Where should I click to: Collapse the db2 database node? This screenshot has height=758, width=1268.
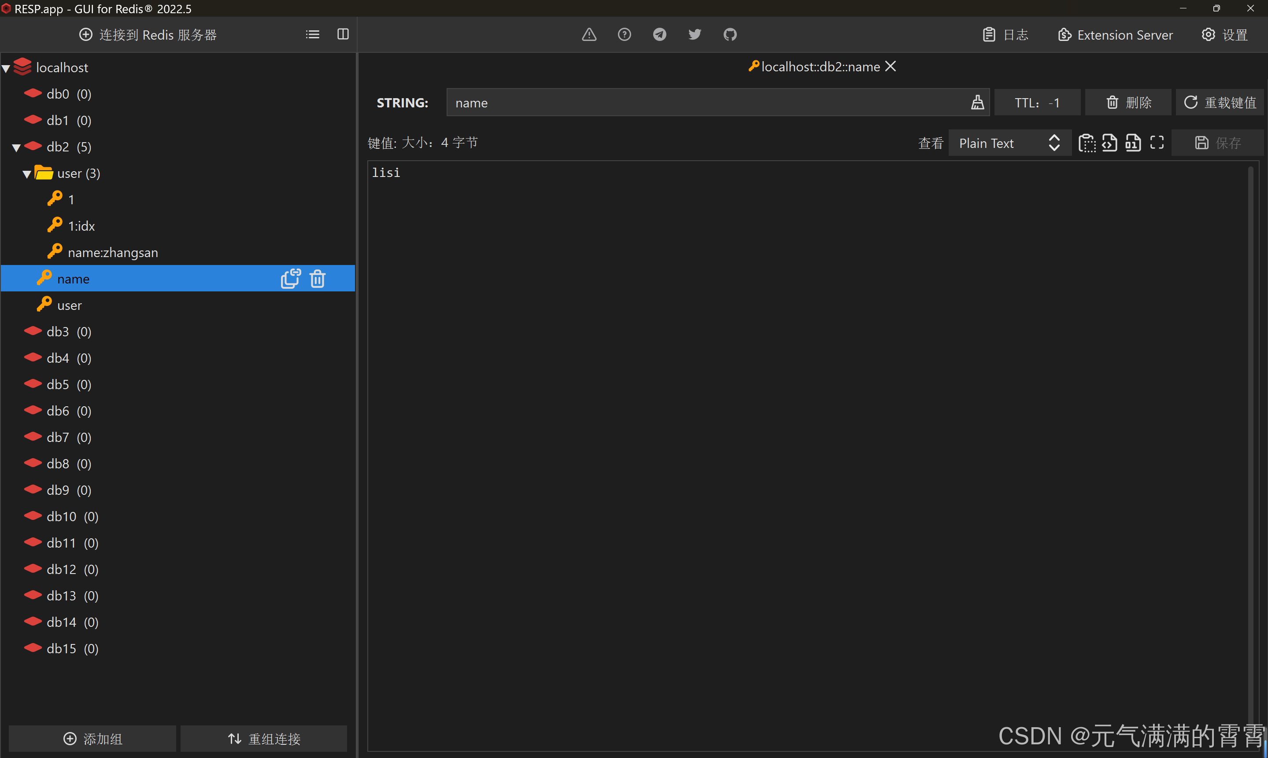pos(16,147)
